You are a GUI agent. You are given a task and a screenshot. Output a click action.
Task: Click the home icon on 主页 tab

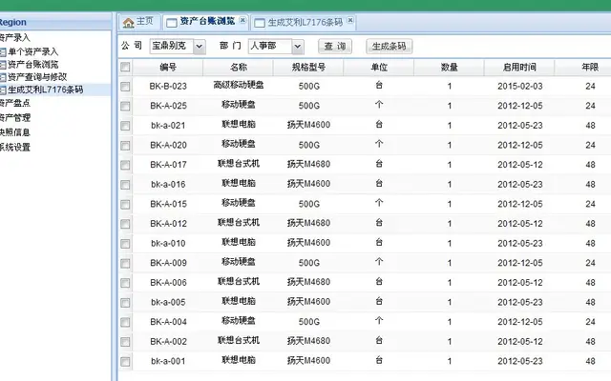point(128,23)
